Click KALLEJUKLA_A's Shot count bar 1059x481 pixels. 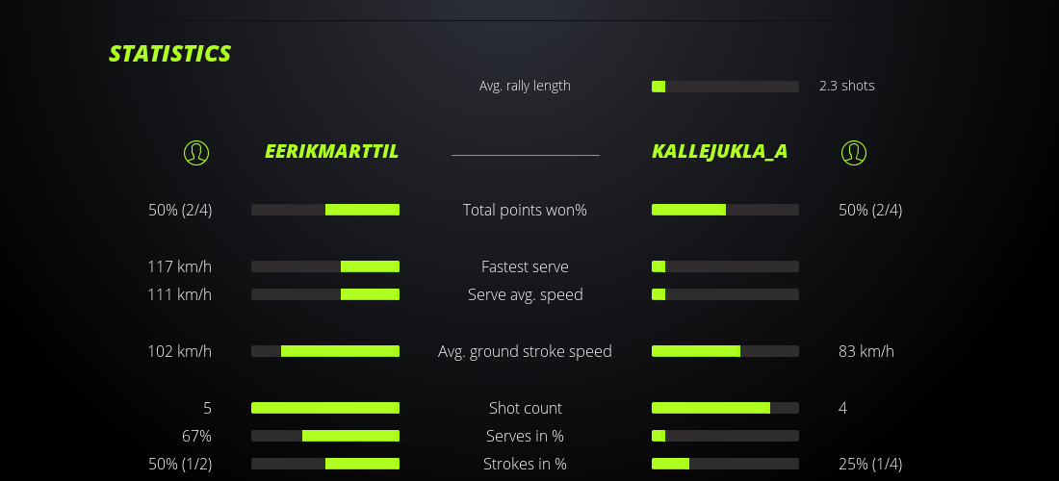point(725,408)
